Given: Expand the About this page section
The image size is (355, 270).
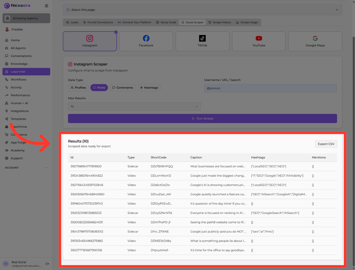Looking at the screenshot, I should (x=202, y=10).
